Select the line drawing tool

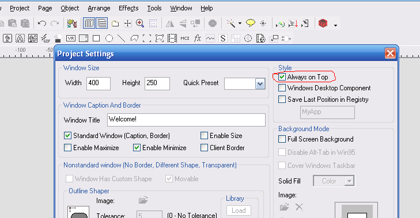(x=122, y=39)
